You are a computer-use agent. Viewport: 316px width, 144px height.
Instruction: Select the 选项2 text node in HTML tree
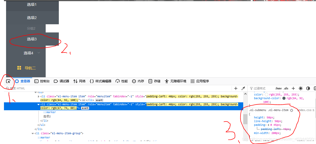coord(47,116)
